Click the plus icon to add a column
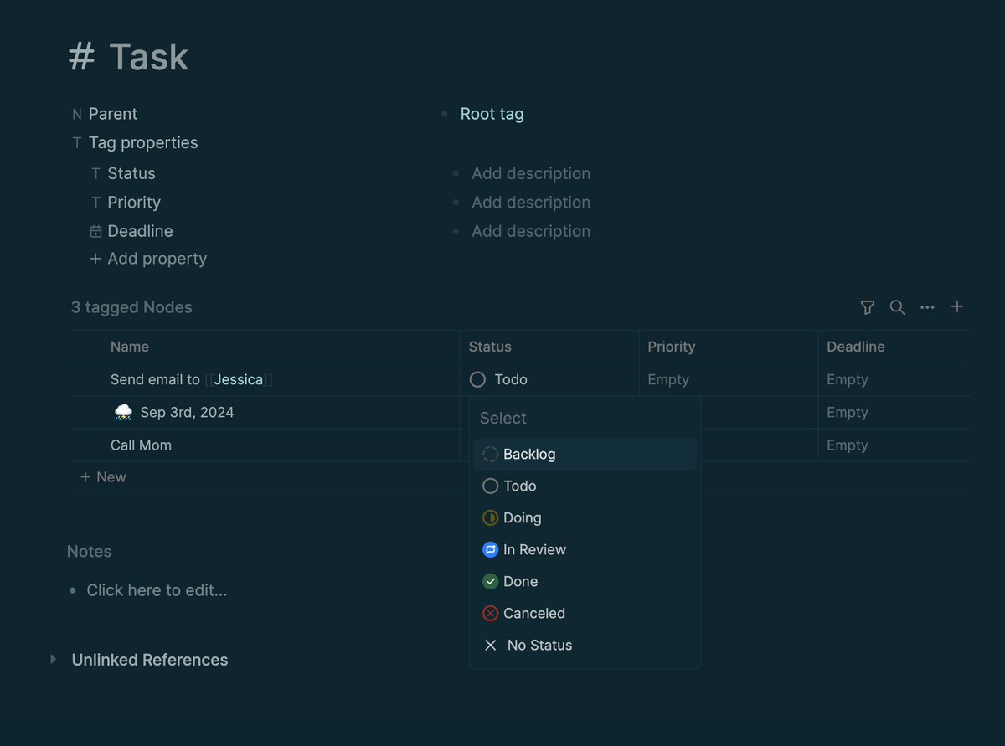The height and width of the screenshot is (746, 1005). [957, 306]
